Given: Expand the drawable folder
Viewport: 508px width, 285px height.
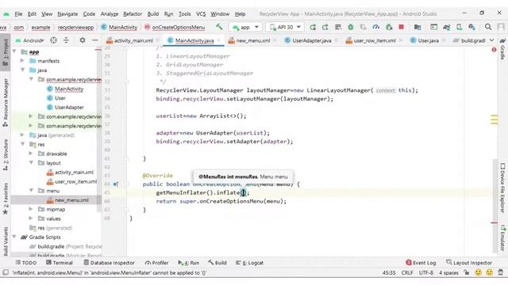Looking at the screenshot, I should 31,154.
